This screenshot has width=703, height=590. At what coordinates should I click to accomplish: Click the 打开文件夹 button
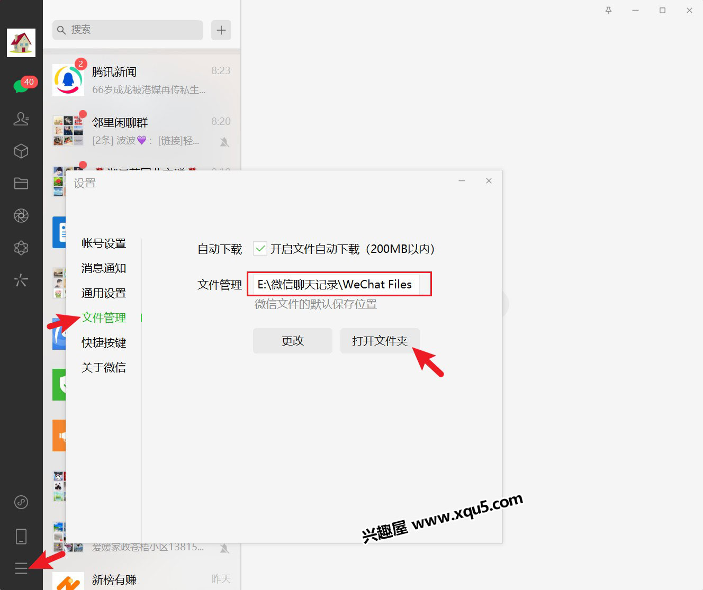[x=380, y=341]
